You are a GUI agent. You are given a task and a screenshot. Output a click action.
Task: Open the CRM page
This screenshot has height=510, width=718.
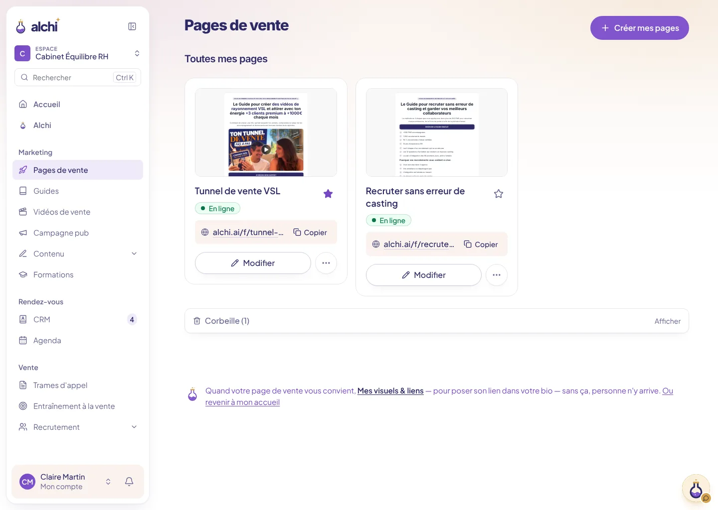78,319
